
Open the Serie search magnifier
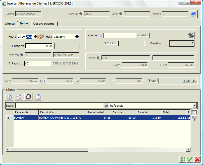pyautogui.click(x=121, y=14)
